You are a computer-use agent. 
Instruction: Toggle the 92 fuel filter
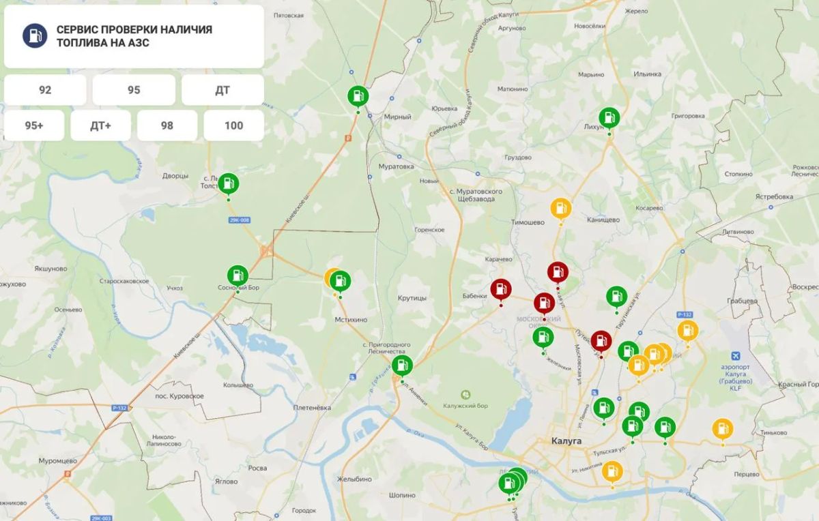pyautogui.click(x=45, y=90)
